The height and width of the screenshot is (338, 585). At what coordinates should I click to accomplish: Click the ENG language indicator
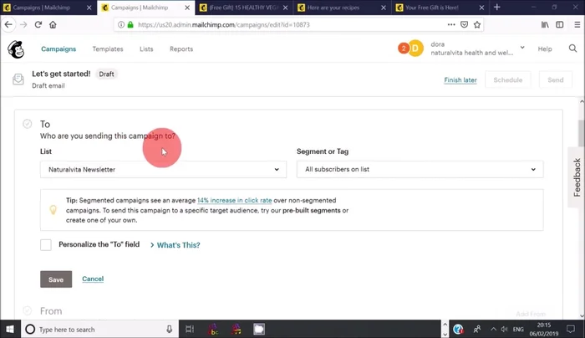(x=518, y=329)
